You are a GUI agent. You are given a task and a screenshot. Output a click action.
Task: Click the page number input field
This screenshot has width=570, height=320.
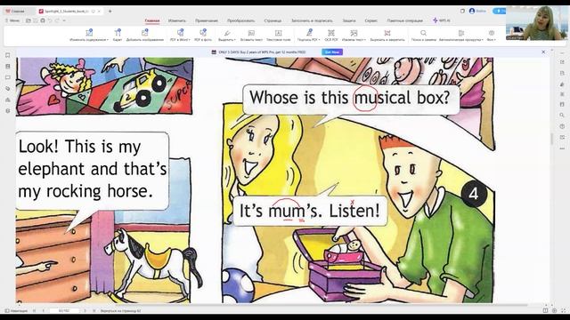pyautogui.click(x=64, y=310)
